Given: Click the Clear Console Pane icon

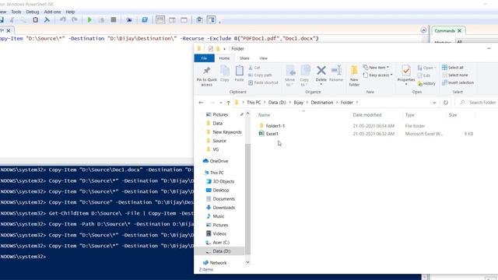Looking at the screenshot, I should tap(47, 19).
